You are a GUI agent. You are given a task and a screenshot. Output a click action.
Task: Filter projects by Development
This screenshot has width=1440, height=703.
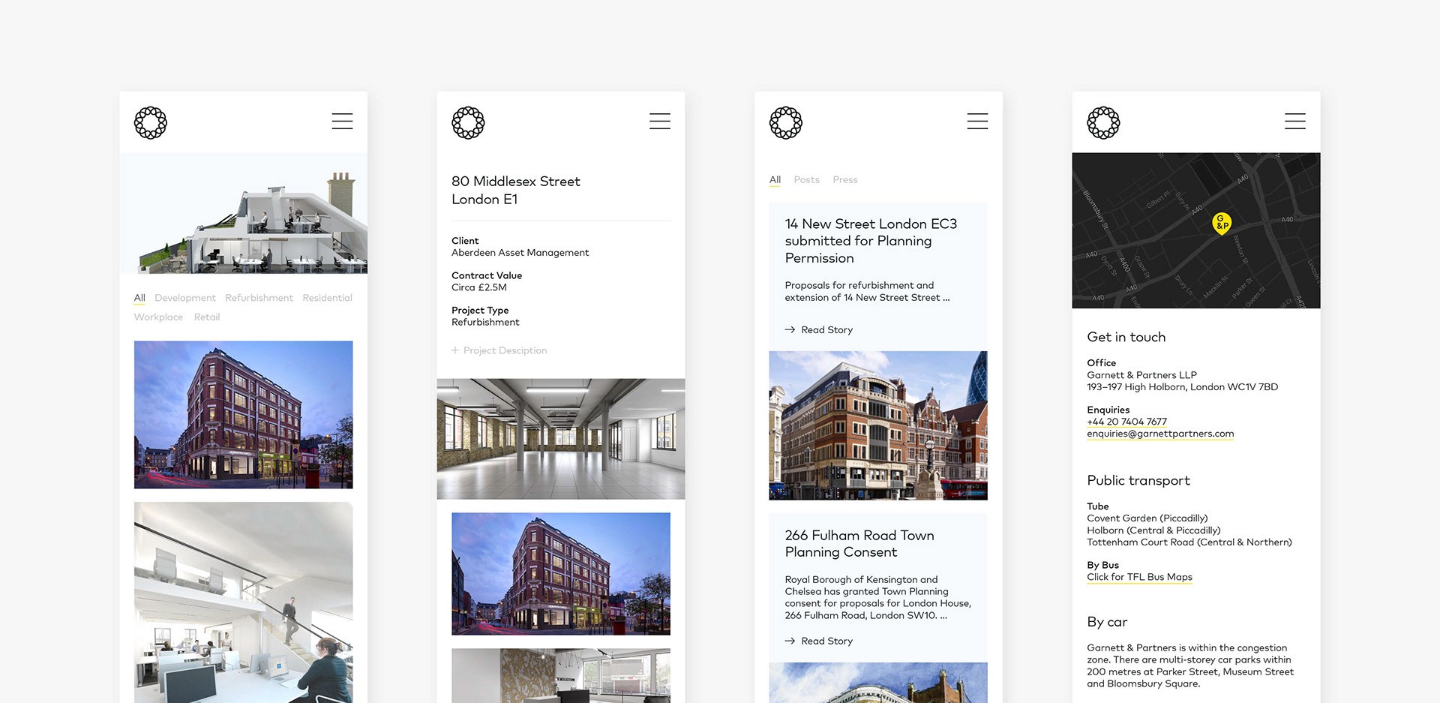[x=185, y=298]
